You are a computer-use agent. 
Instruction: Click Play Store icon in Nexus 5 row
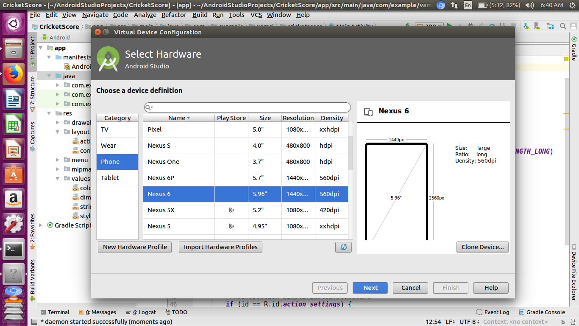click(231, 226)
